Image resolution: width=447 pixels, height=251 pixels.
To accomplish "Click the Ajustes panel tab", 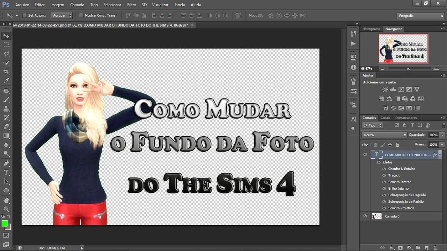I will point(368,75).
